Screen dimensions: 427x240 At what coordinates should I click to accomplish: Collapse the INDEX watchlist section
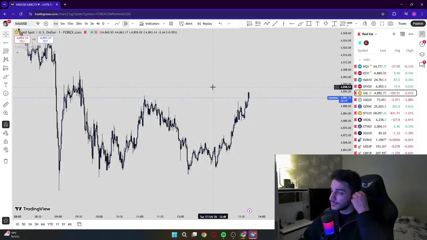[x=360, y=60]
